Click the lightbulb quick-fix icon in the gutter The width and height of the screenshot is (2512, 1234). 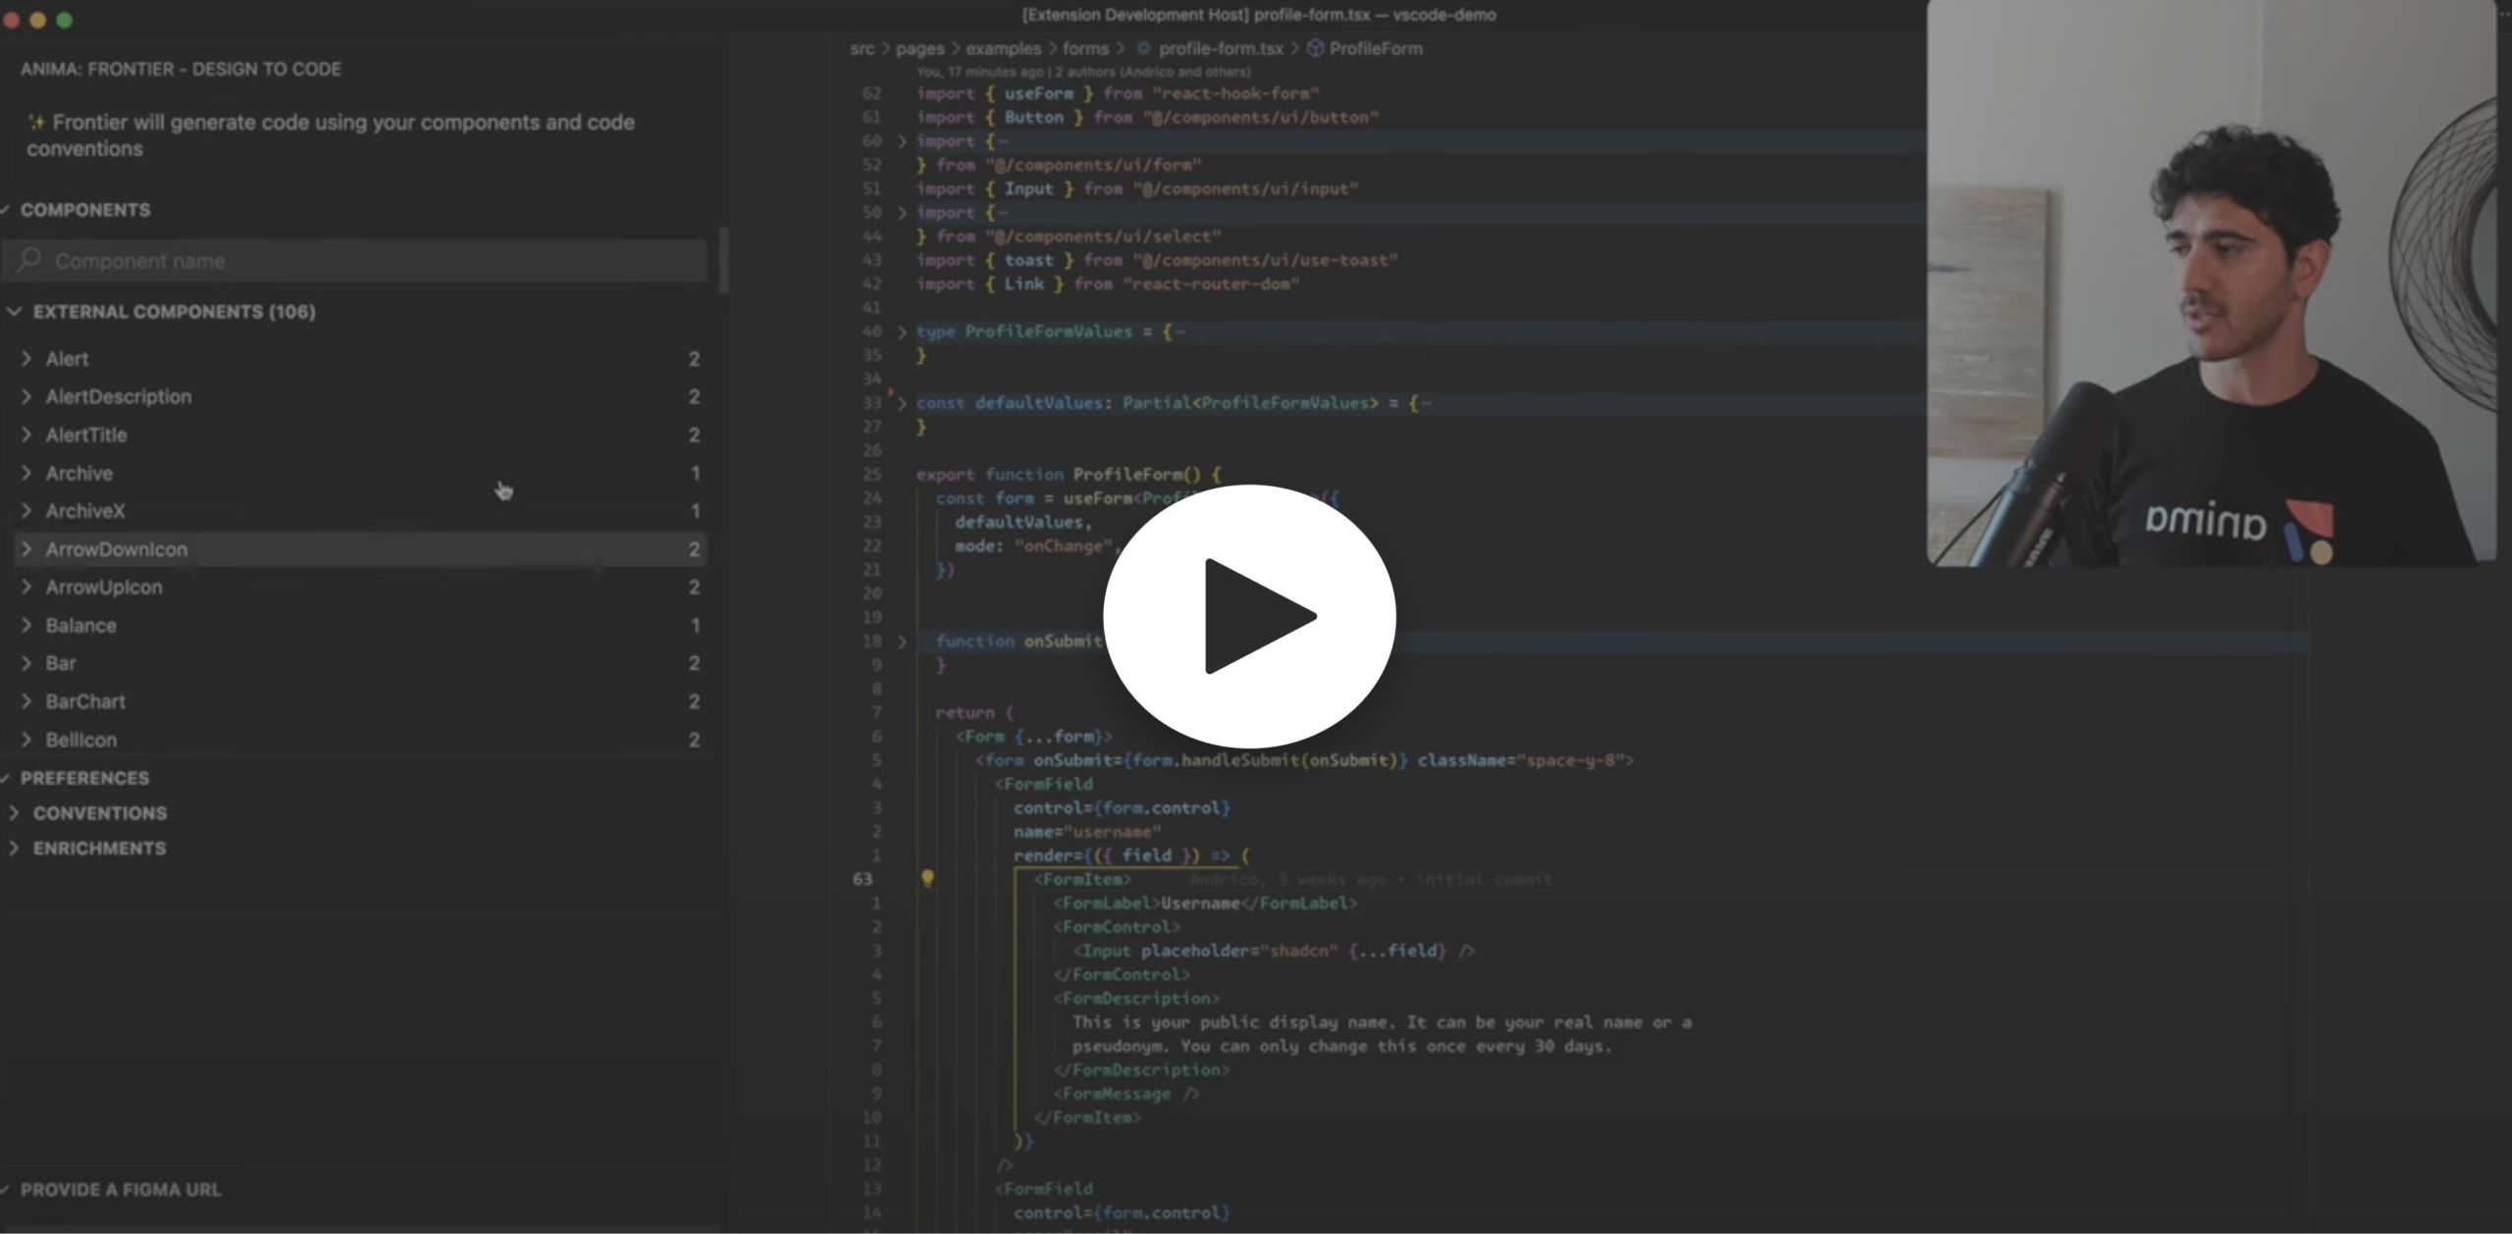(927, 878)
